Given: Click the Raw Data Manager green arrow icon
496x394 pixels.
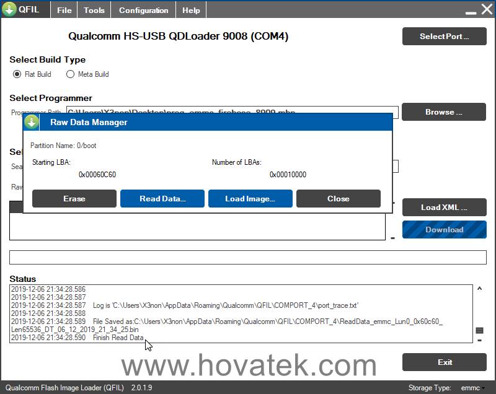Looking at the screenshot, I should click(x=32, y=122).
